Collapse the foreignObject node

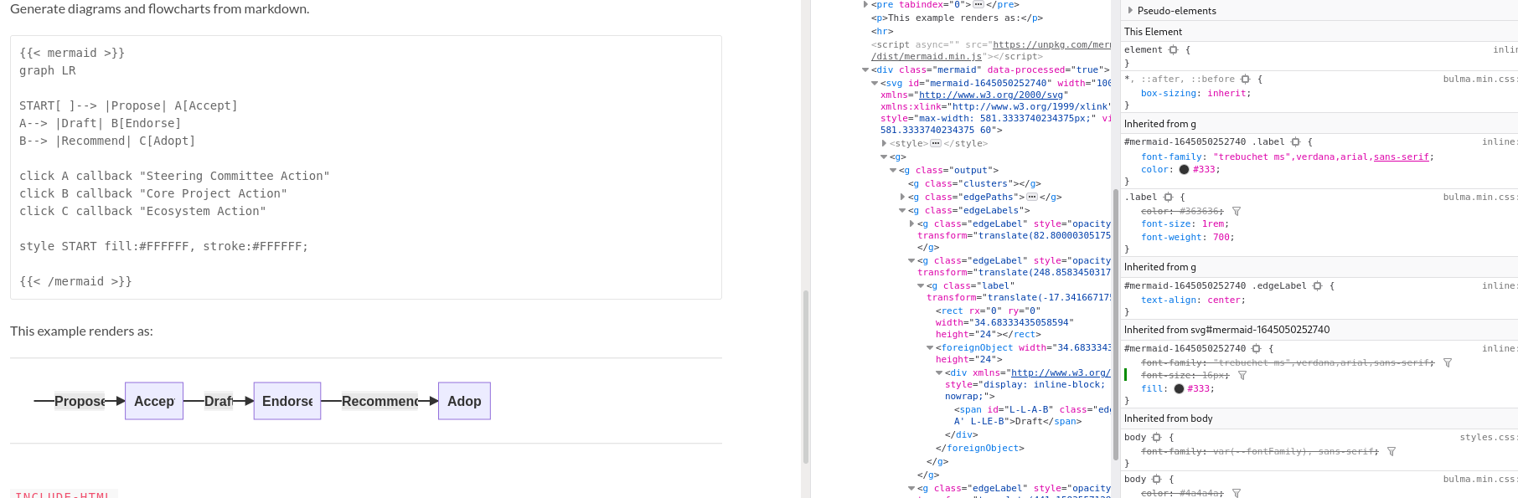pos(930,348)
